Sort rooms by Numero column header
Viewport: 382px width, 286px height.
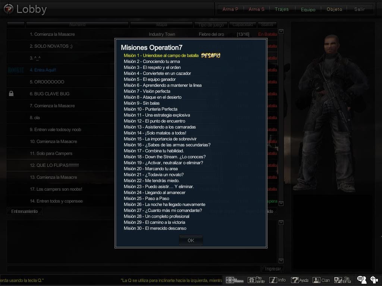coord(77,25)
